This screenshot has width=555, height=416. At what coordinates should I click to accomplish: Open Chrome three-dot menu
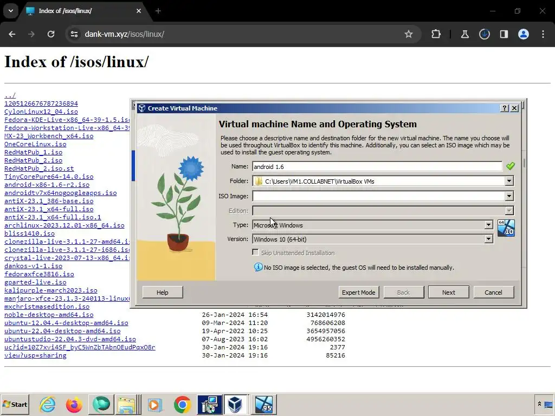[543, 34]
